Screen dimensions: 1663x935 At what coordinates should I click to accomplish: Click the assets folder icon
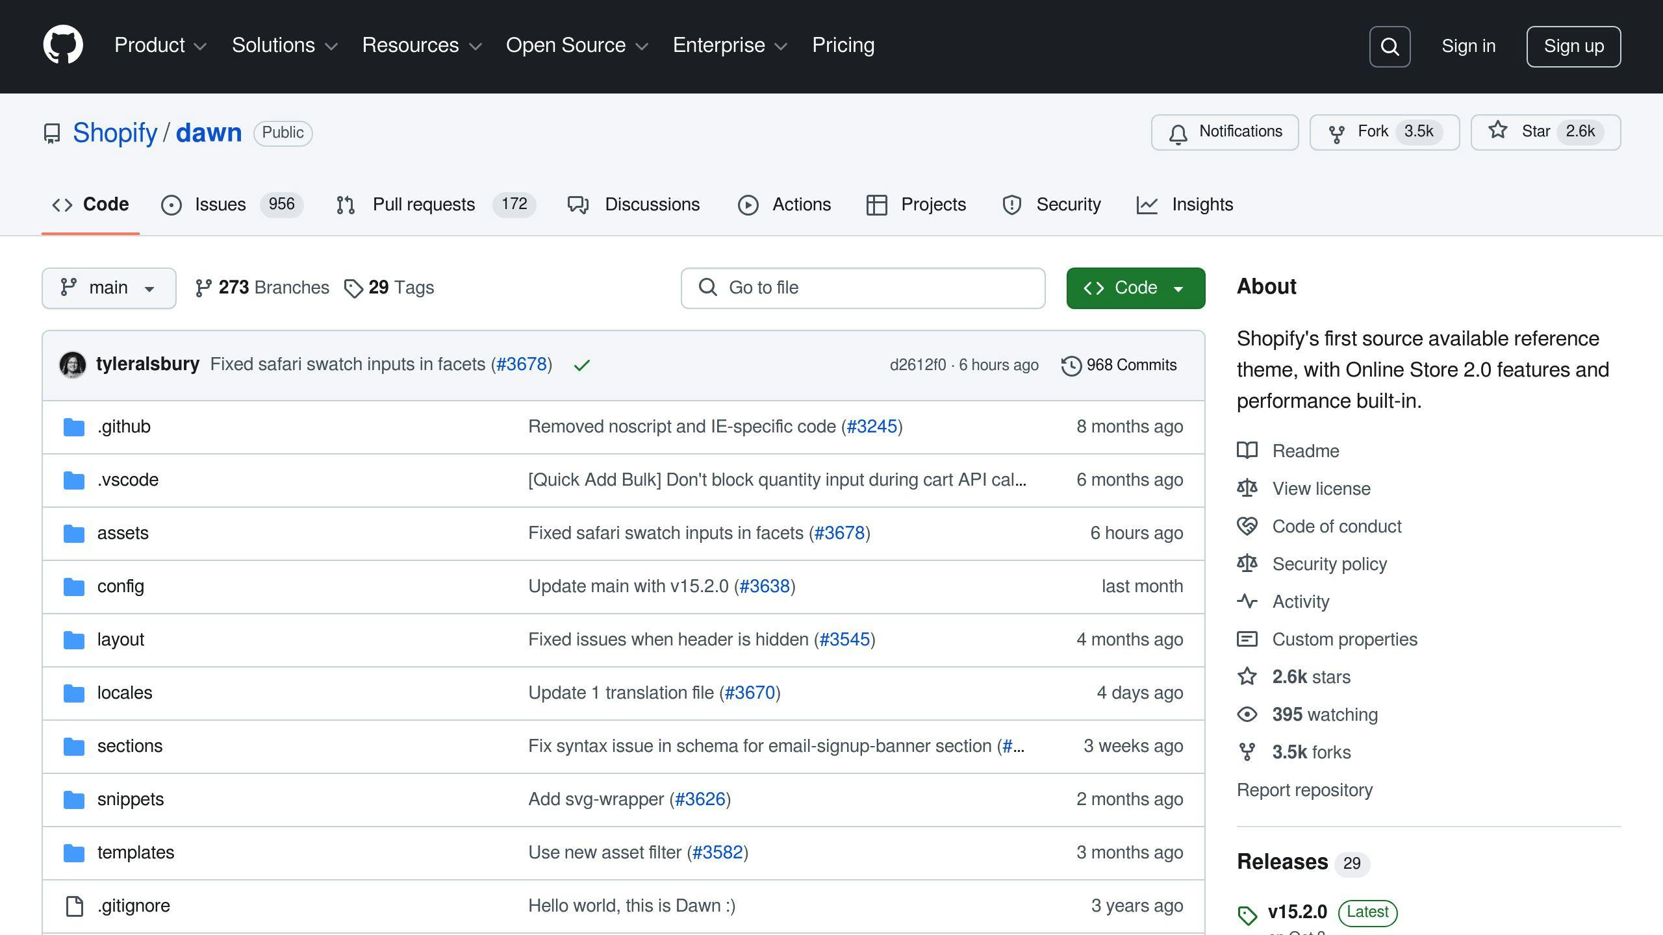pos(74,533)
